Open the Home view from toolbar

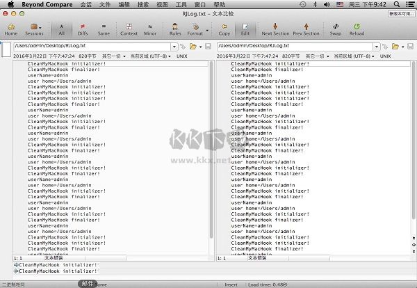pos(11,29)
